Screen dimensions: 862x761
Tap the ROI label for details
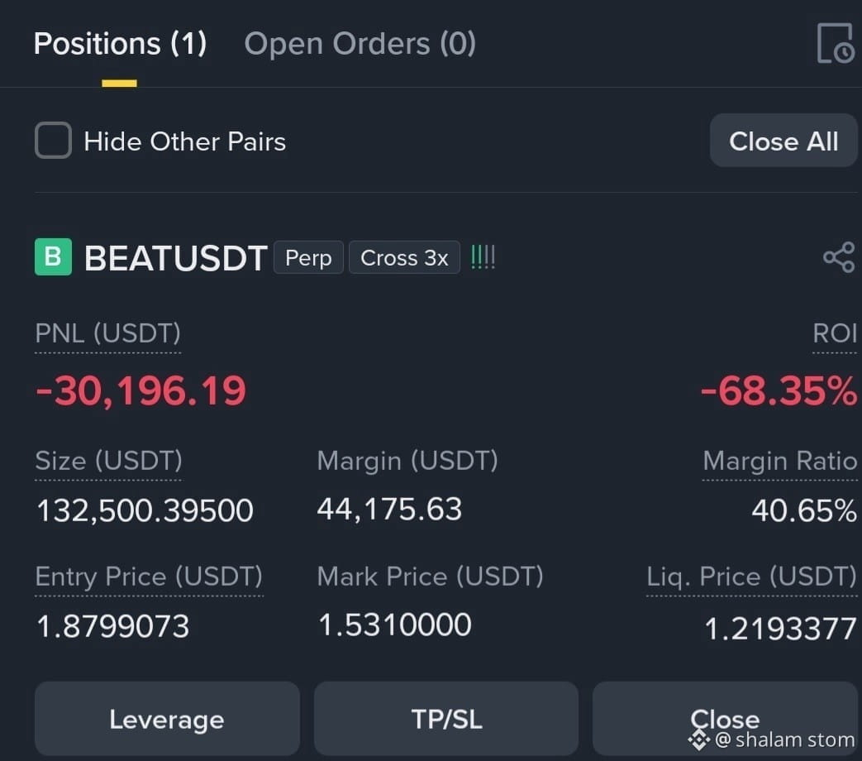tap(835, 333)
